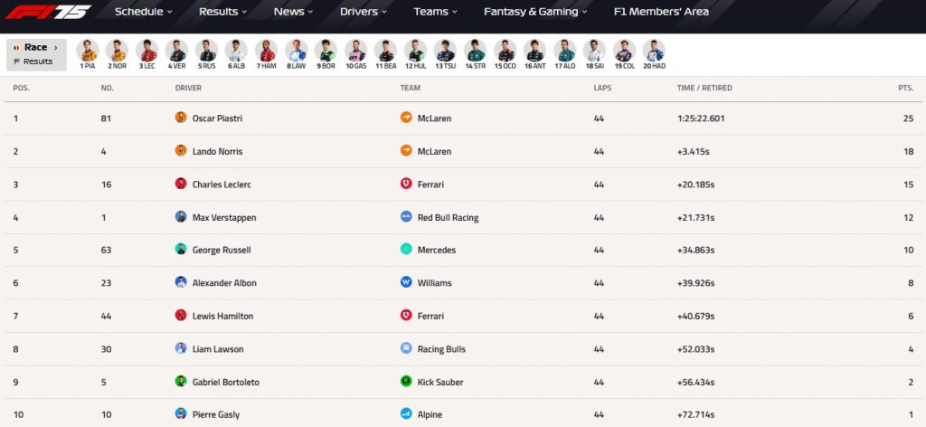Screen dimensions: 926x427
Task: Click Red Bull Racing team logo
Action: [x=406, y=217]
